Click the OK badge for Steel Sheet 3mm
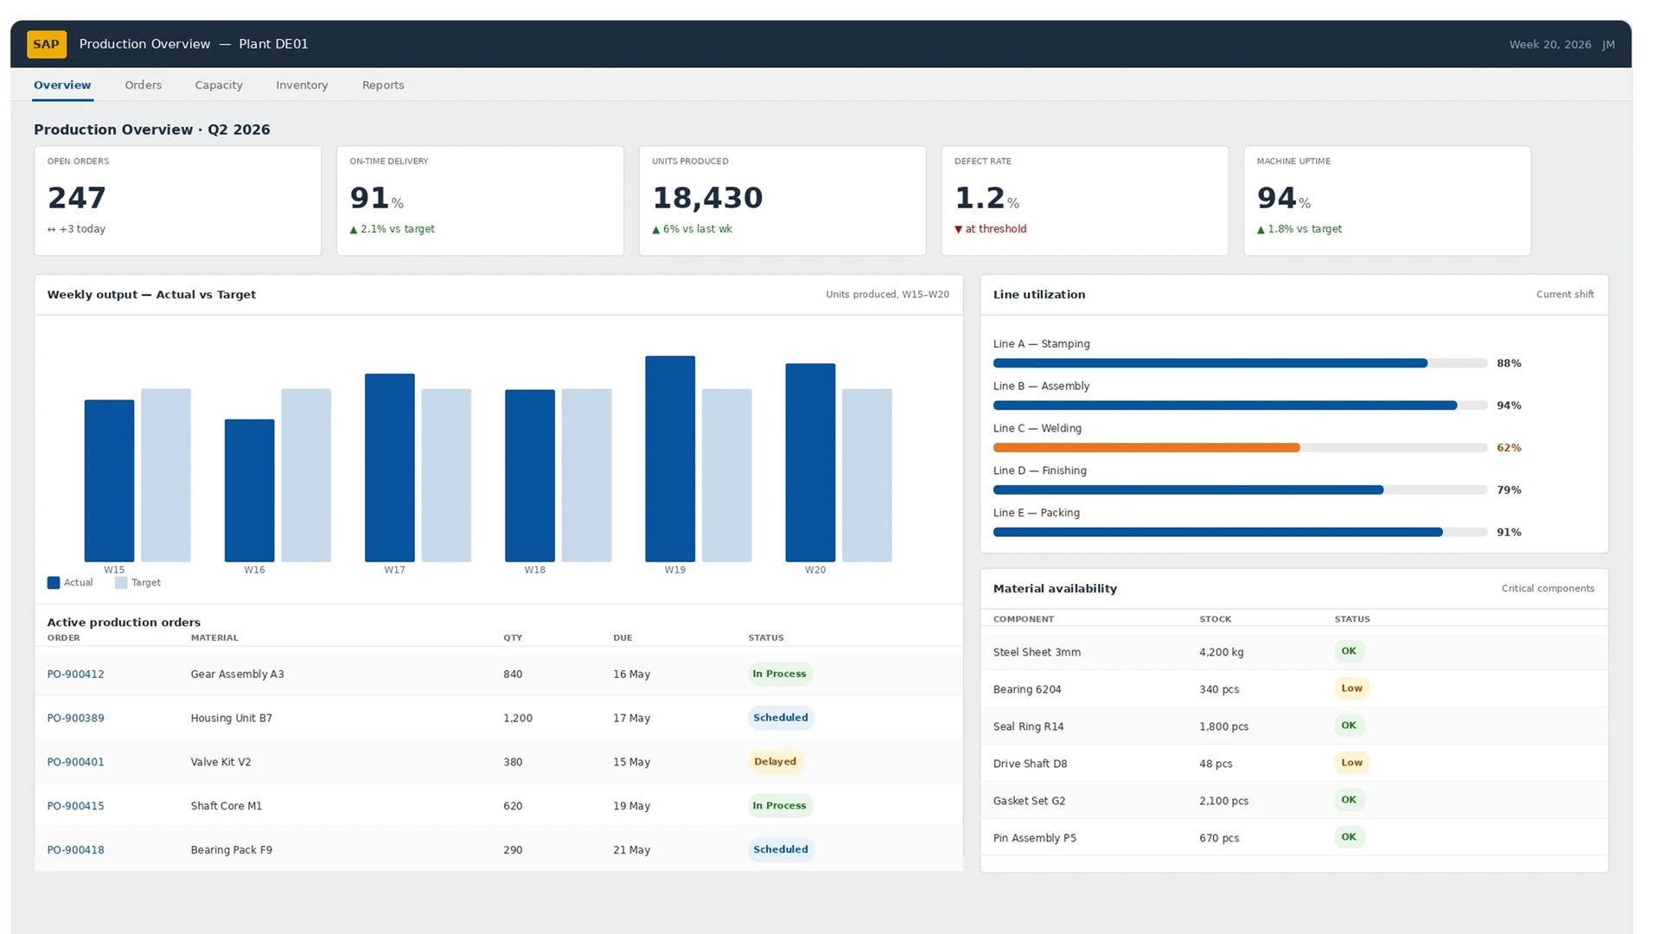 (1349, 651)
